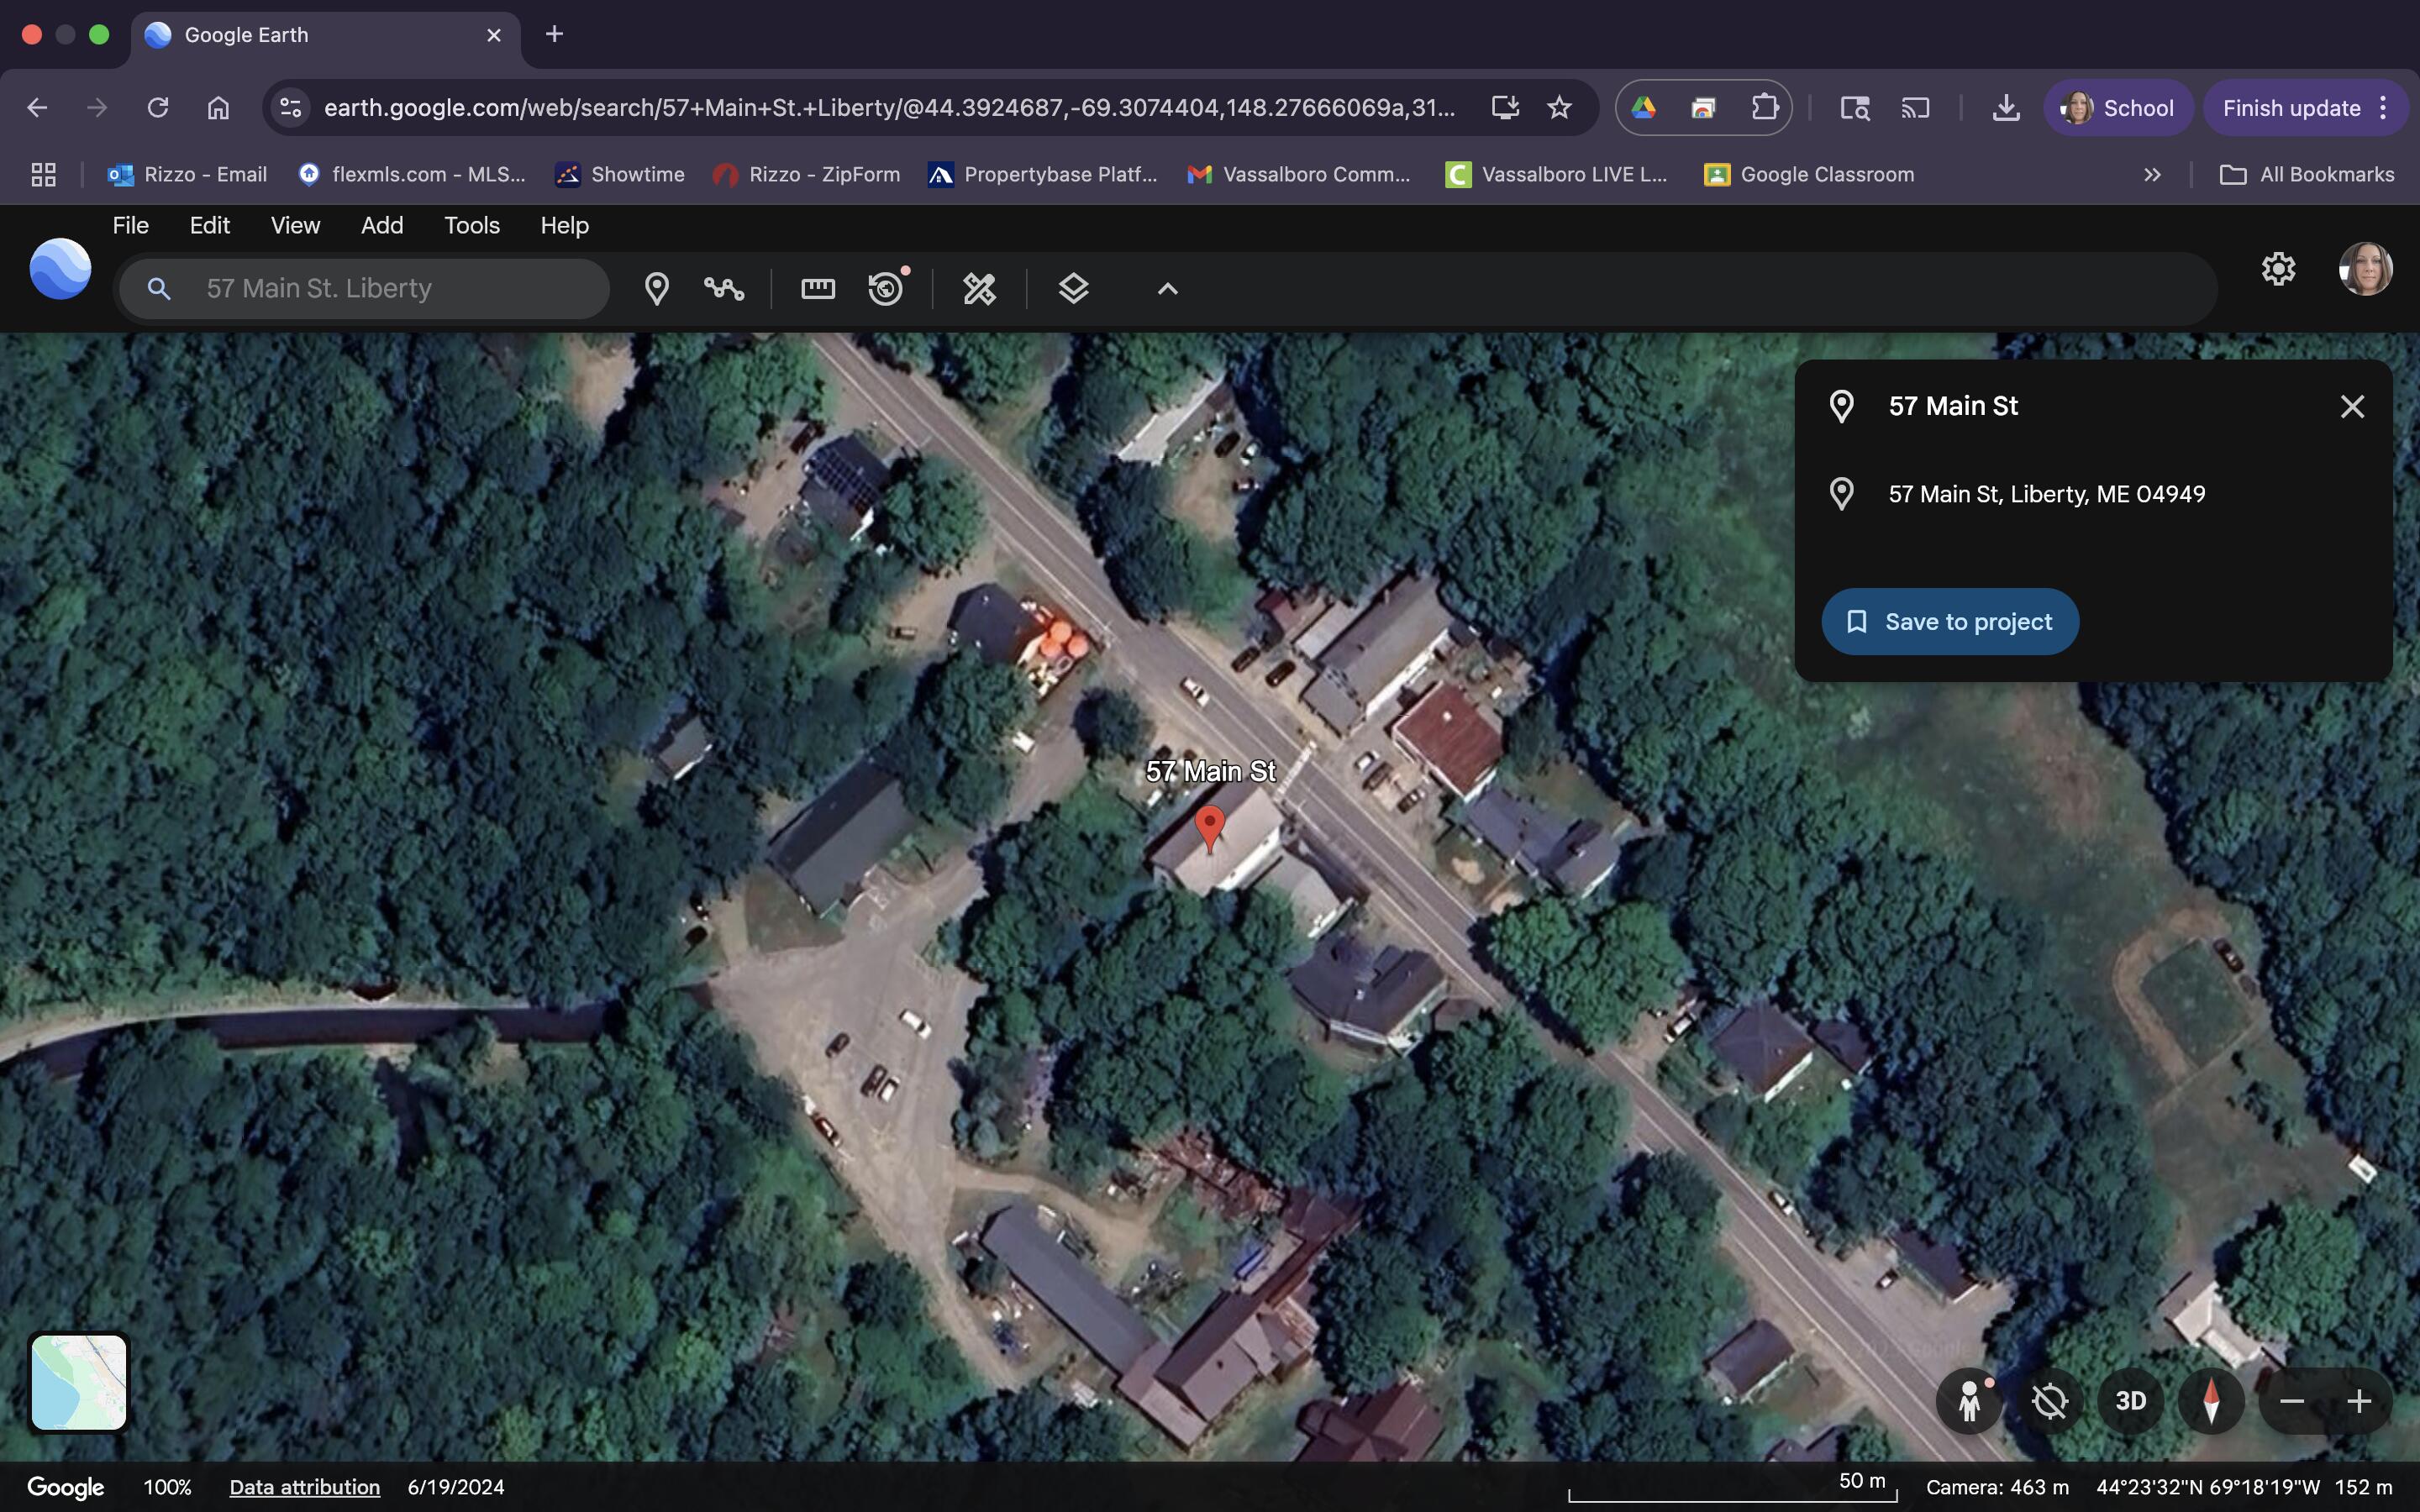The height and width of the screenshot is (1512, 2420).
Task: Open the Data attribution link
Action: [304, 1487]
